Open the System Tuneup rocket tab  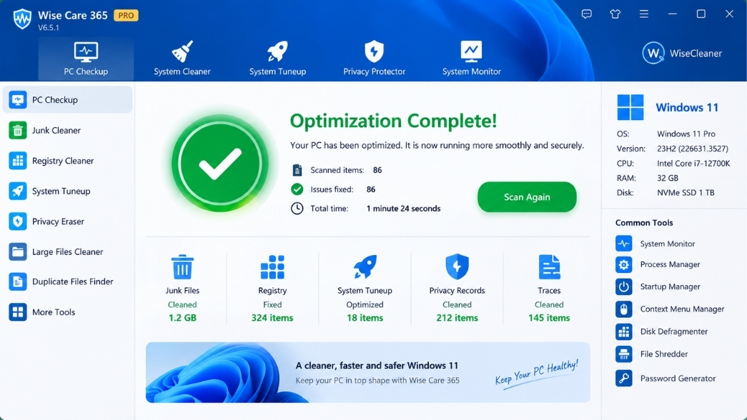[x=277, y=59]
